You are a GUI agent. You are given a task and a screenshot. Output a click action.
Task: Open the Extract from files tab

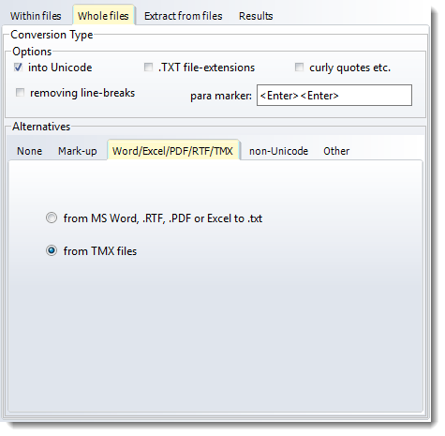tap(183, 16)
